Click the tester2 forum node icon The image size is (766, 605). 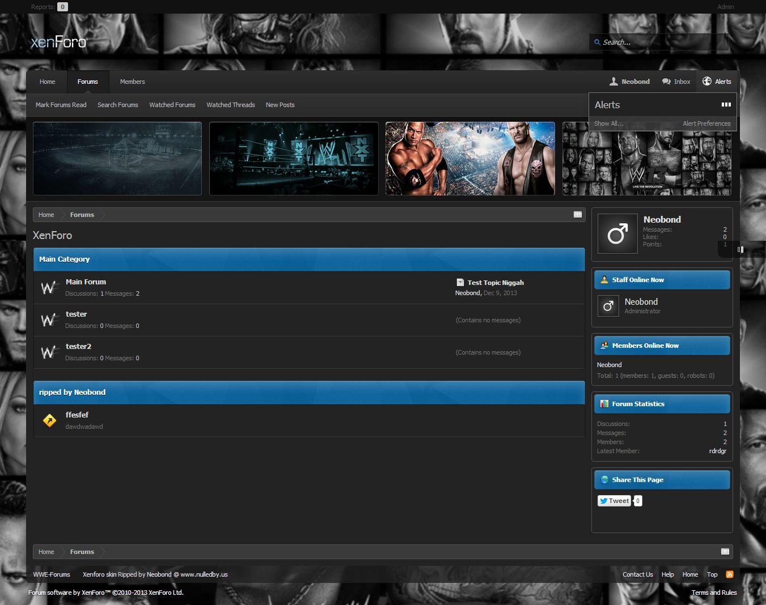click(x=49, y=352)
